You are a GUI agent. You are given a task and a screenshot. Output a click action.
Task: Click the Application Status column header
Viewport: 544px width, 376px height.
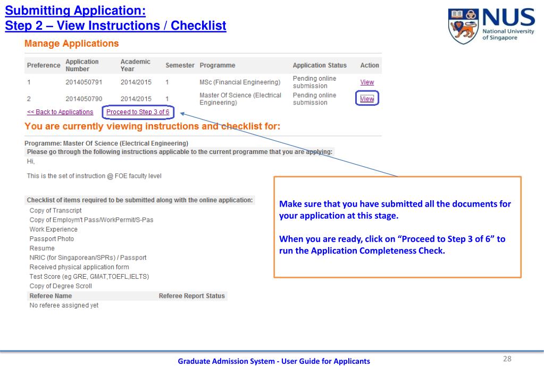[320, 65]
